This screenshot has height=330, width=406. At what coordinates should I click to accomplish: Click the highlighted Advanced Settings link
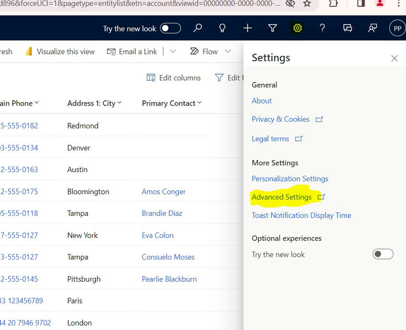283,197
